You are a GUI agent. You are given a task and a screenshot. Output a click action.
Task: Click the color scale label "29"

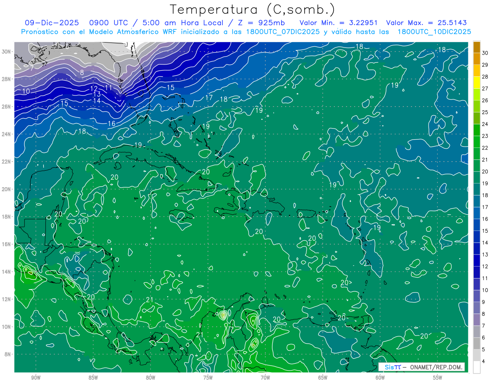pos(485,65)
